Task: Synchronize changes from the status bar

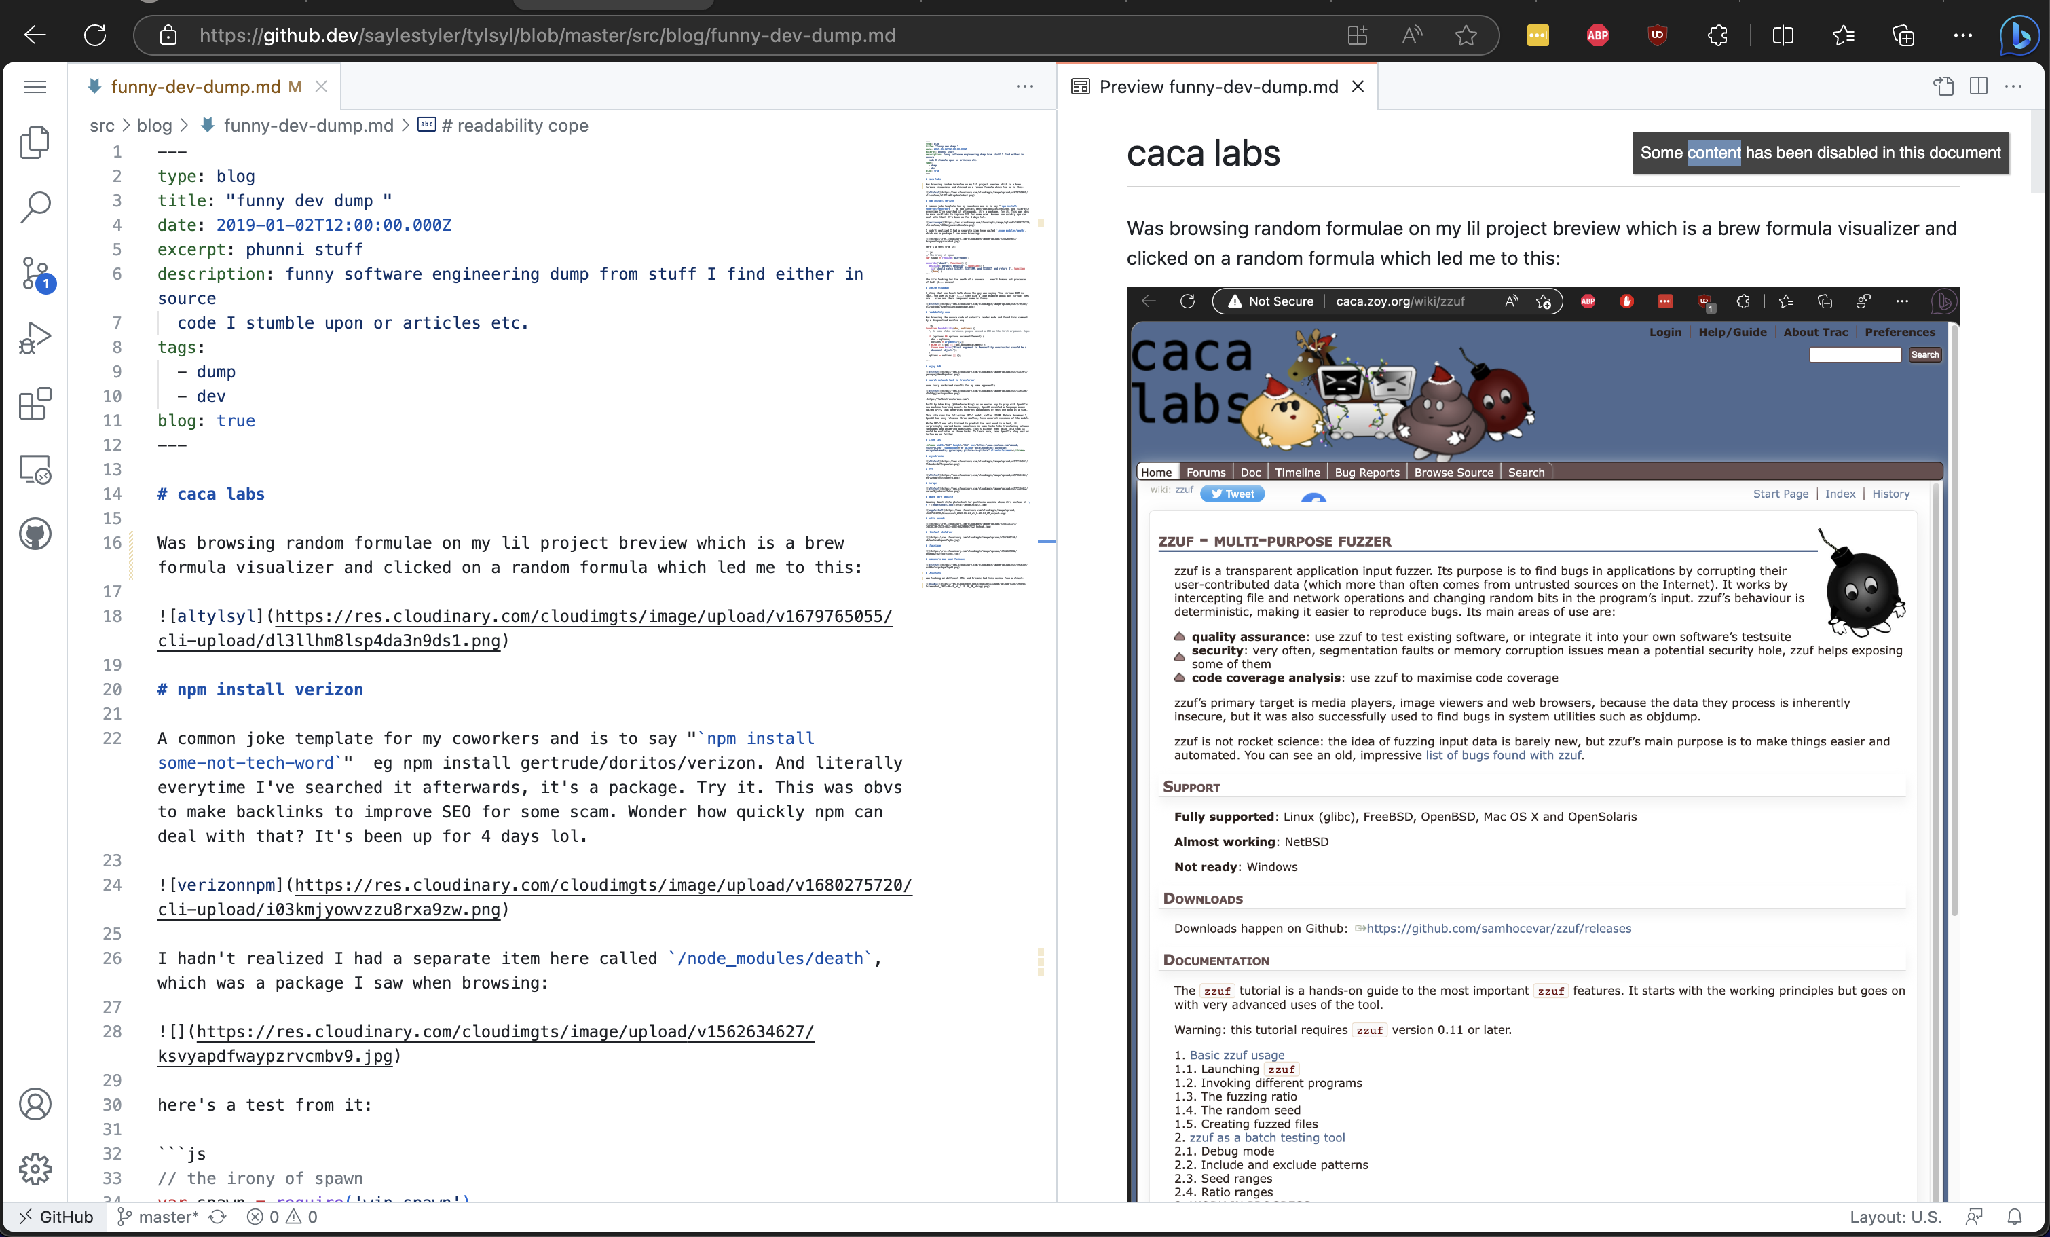Action: [x=217, y=1217]
